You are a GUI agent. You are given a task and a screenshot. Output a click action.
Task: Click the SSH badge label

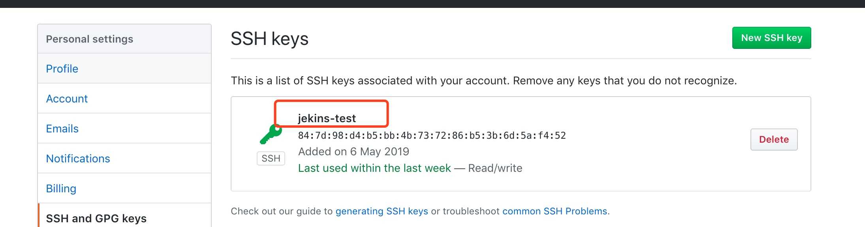pyautogui.click(x=271, y=158)
